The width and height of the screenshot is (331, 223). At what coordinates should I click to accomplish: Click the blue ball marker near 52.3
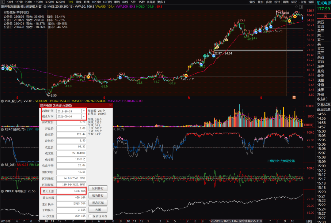(120, 78)
